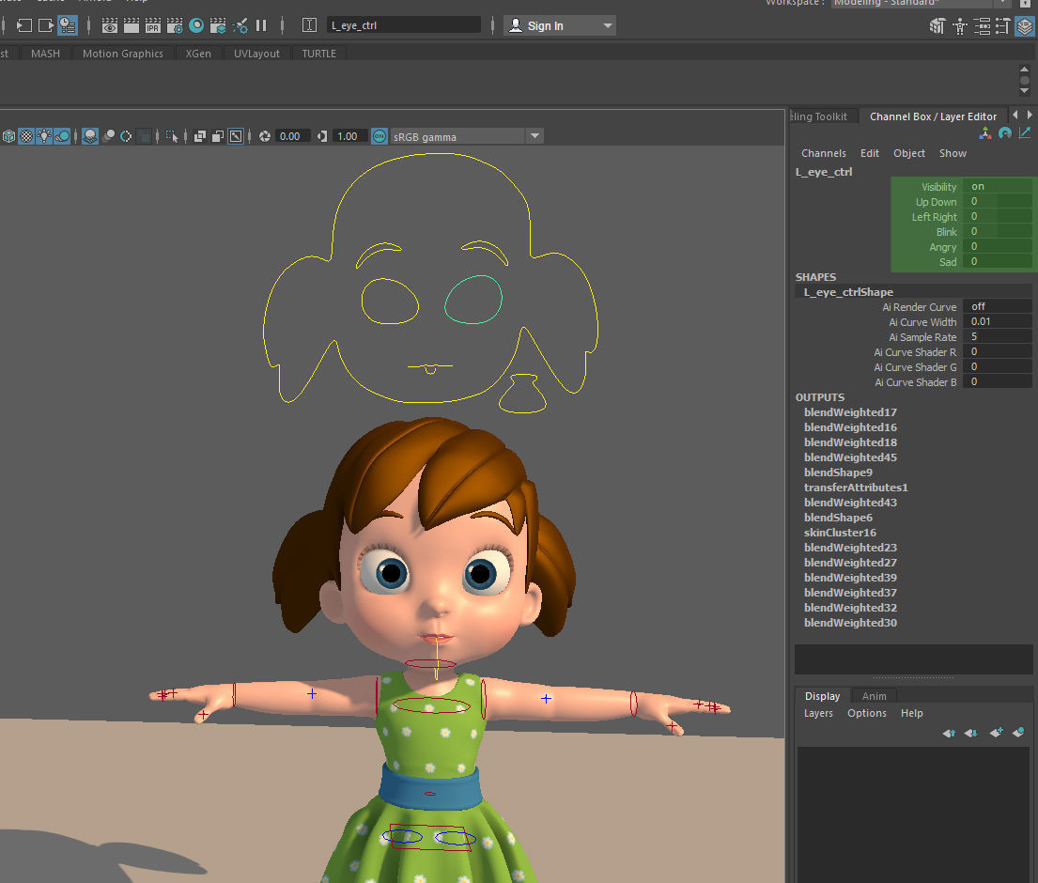Open the sRGB gamma dropdown
Screen dimensions: 1038x883
point(467,136)
